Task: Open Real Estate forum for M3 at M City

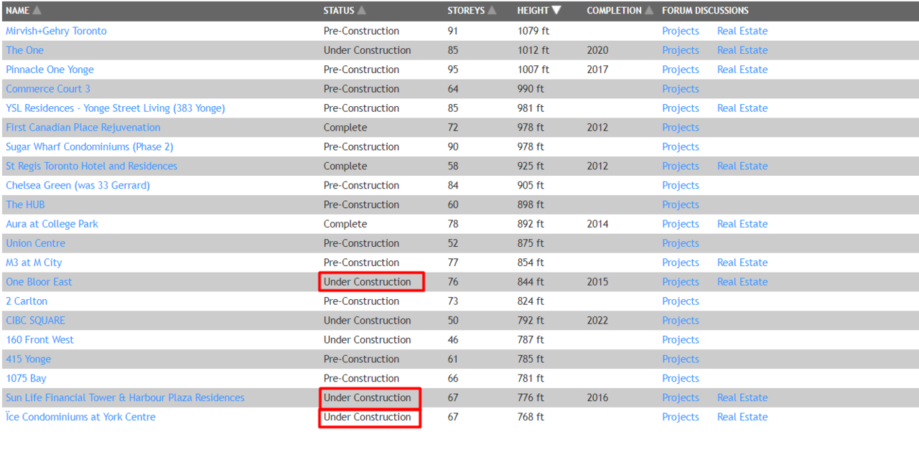Action: (x=742, y=263)
